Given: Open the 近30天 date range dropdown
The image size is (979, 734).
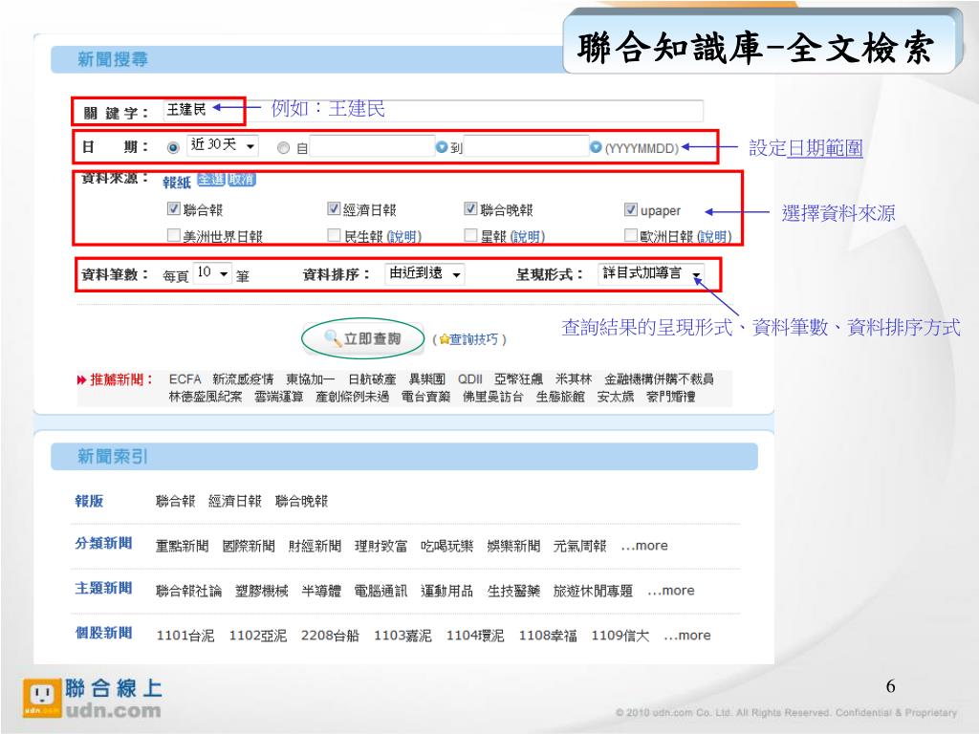Looking at the screenshot, I should 222,145.
